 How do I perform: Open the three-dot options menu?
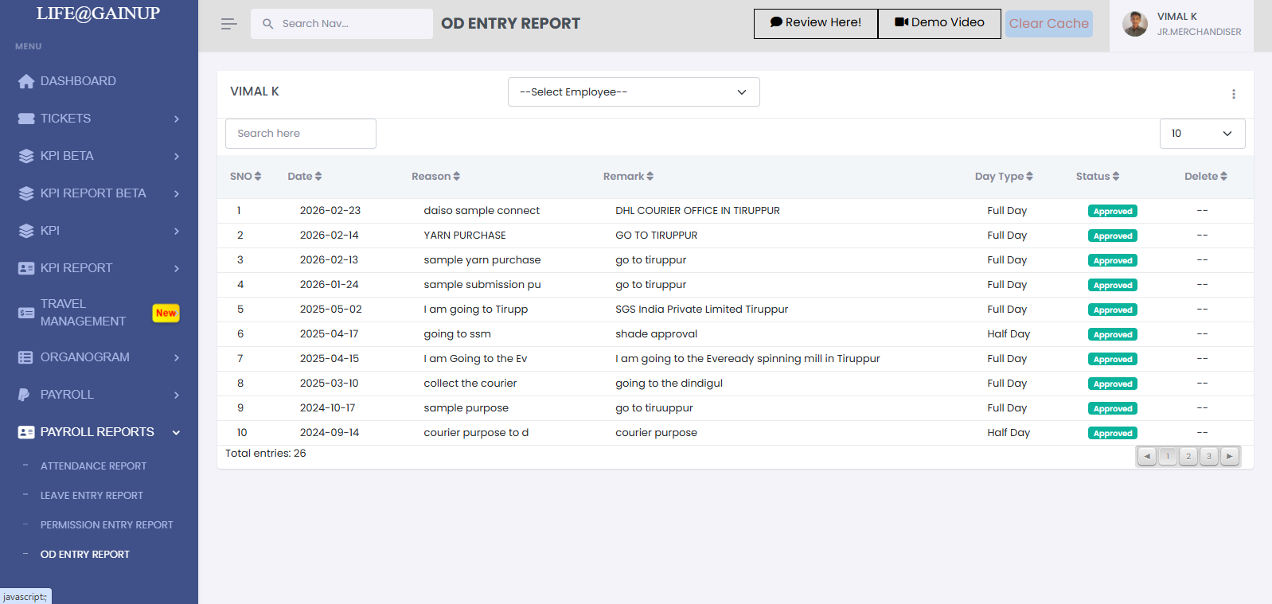tap(1233, 94)
